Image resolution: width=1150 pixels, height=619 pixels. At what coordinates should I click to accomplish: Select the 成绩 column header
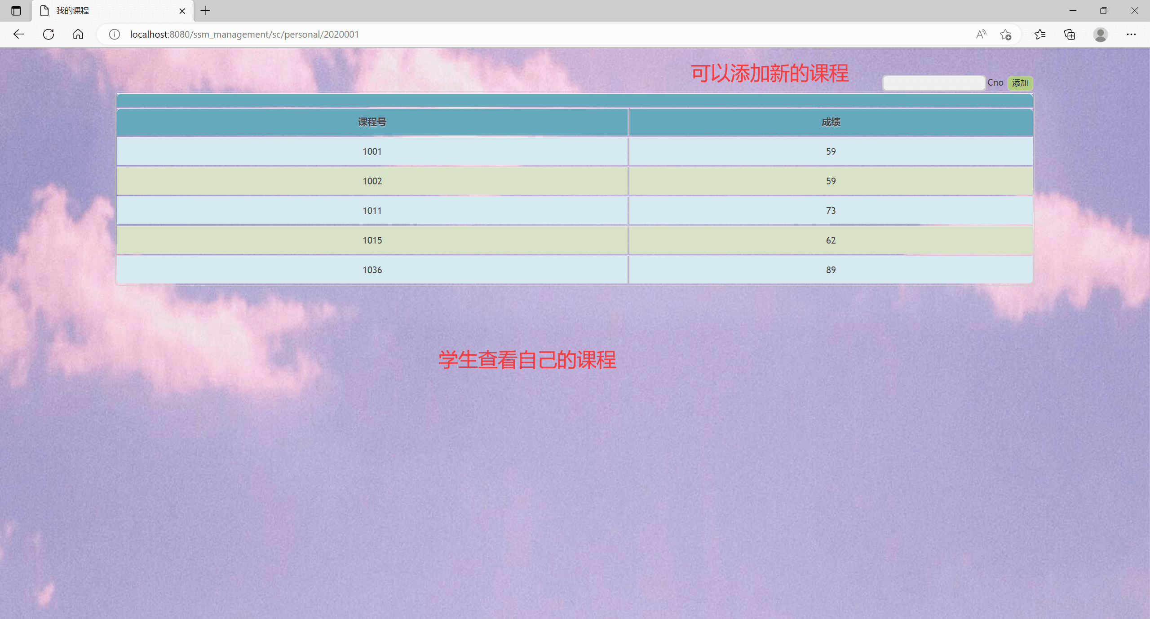point(830,122)
